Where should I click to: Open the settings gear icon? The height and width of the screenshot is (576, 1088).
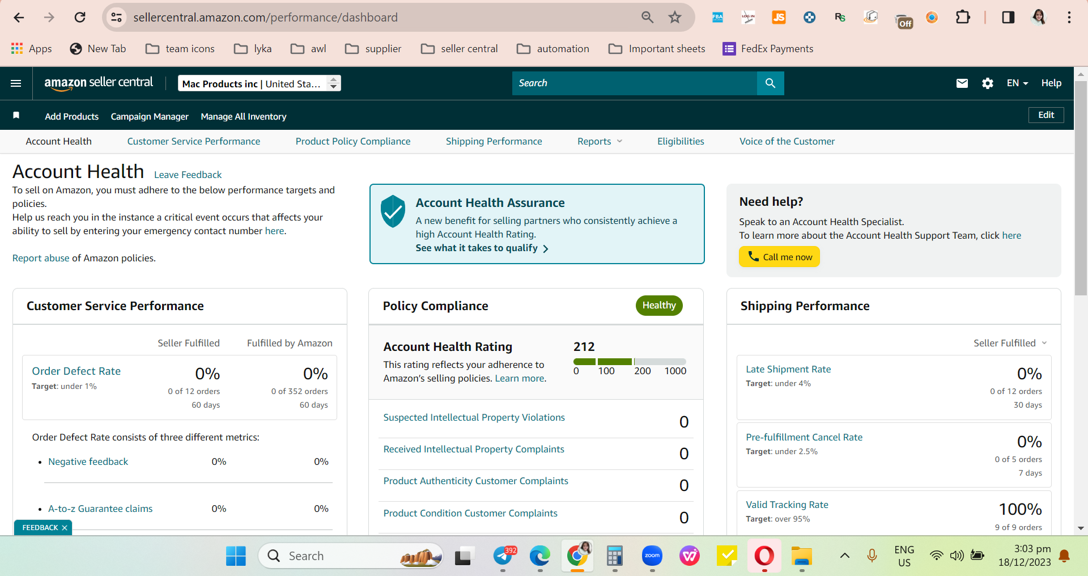988,83
